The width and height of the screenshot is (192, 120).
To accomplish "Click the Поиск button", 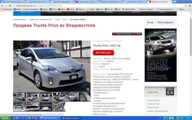I will (137, 34).
